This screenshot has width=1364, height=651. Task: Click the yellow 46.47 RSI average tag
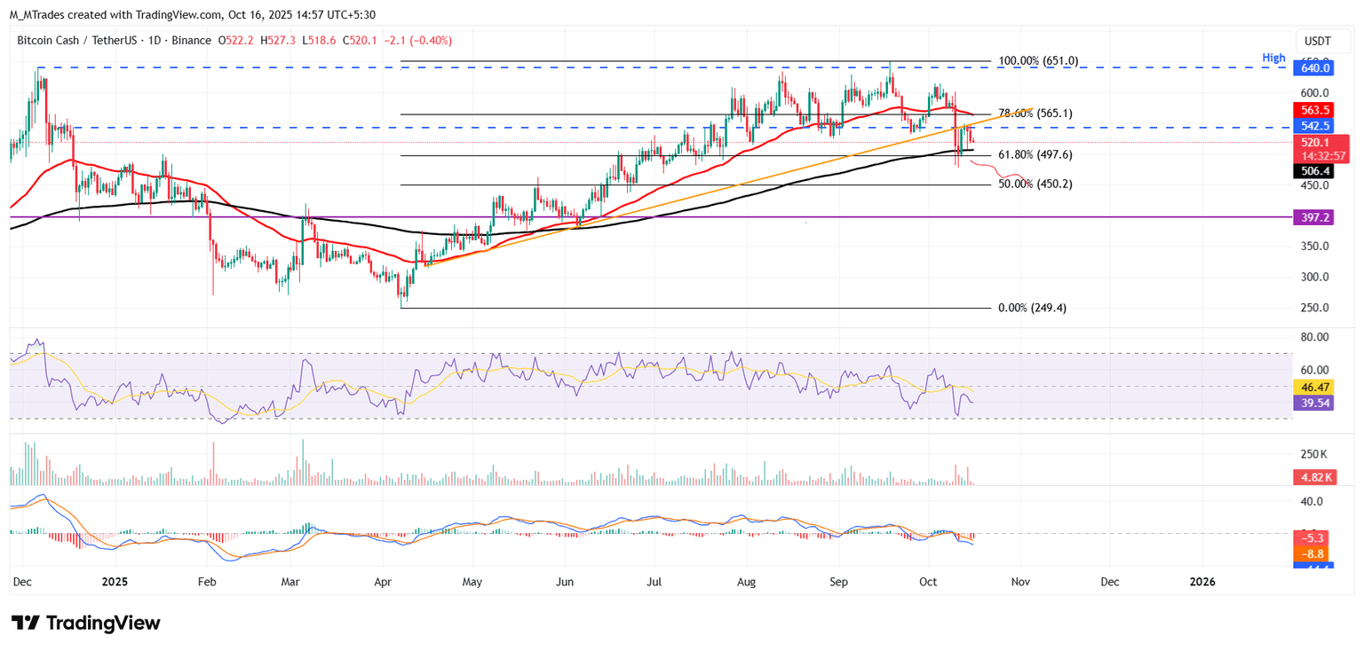pos(1314,388)
